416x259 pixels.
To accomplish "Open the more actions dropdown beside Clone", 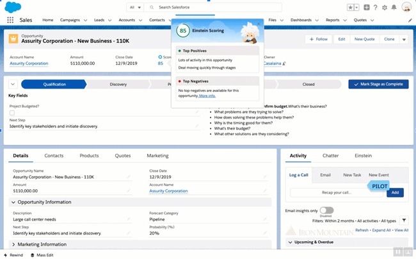I will coord(404,39).
